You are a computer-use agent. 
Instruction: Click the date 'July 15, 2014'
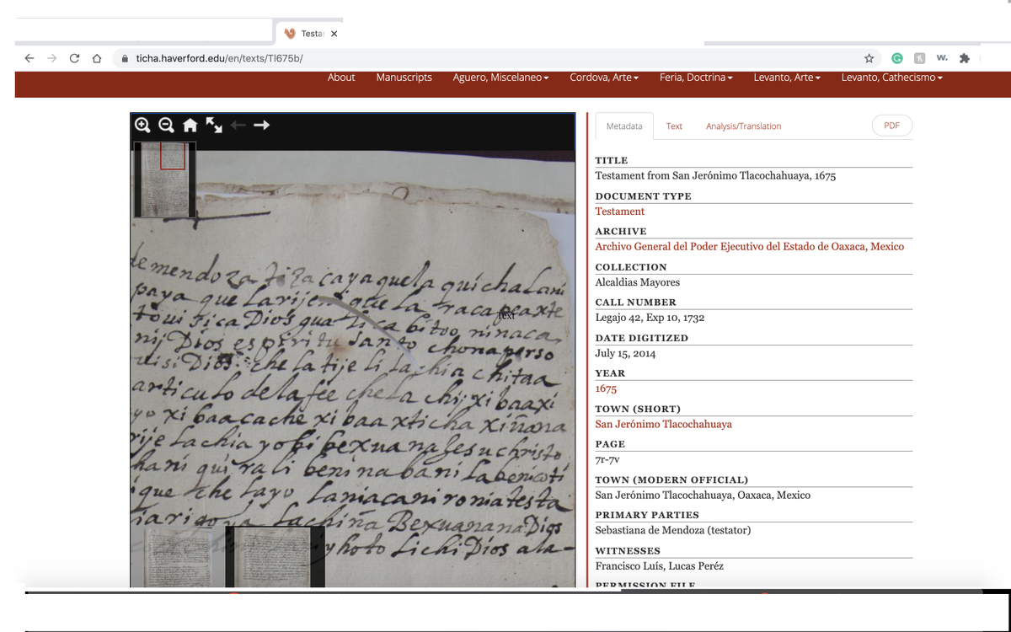pyautogui.click(x=625, y=353)
